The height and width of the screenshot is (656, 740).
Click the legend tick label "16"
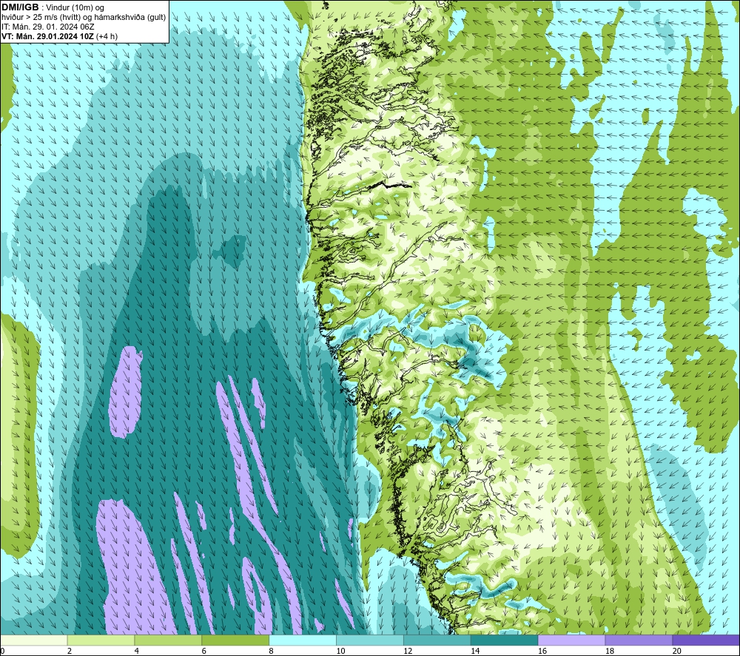(x=542, y=651)
